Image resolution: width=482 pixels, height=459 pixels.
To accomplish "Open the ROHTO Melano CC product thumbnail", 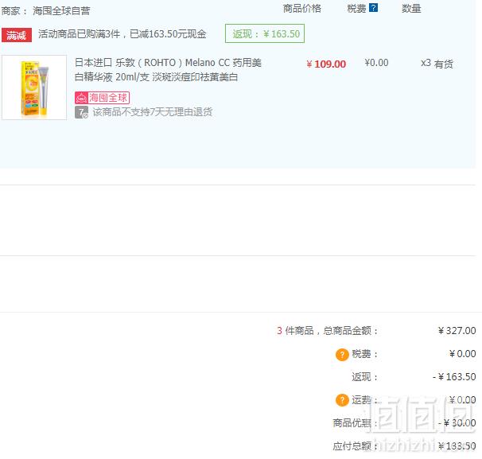I will [x=34, y=88].
